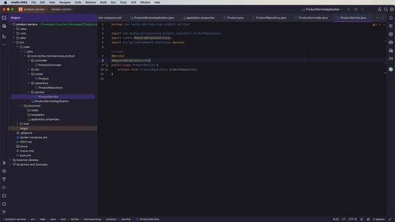Click 'techie' breadcrumb in navigation bar
Image resolution: width=395 pixels, height=222 pixels.
[x=75, y=220]
